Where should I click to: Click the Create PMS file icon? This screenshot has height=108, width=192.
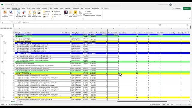tap(34, 14)
